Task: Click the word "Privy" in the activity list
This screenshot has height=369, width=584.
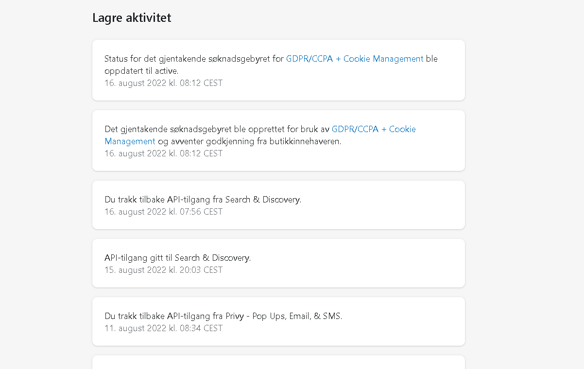Action: click(x=236, y=316)
